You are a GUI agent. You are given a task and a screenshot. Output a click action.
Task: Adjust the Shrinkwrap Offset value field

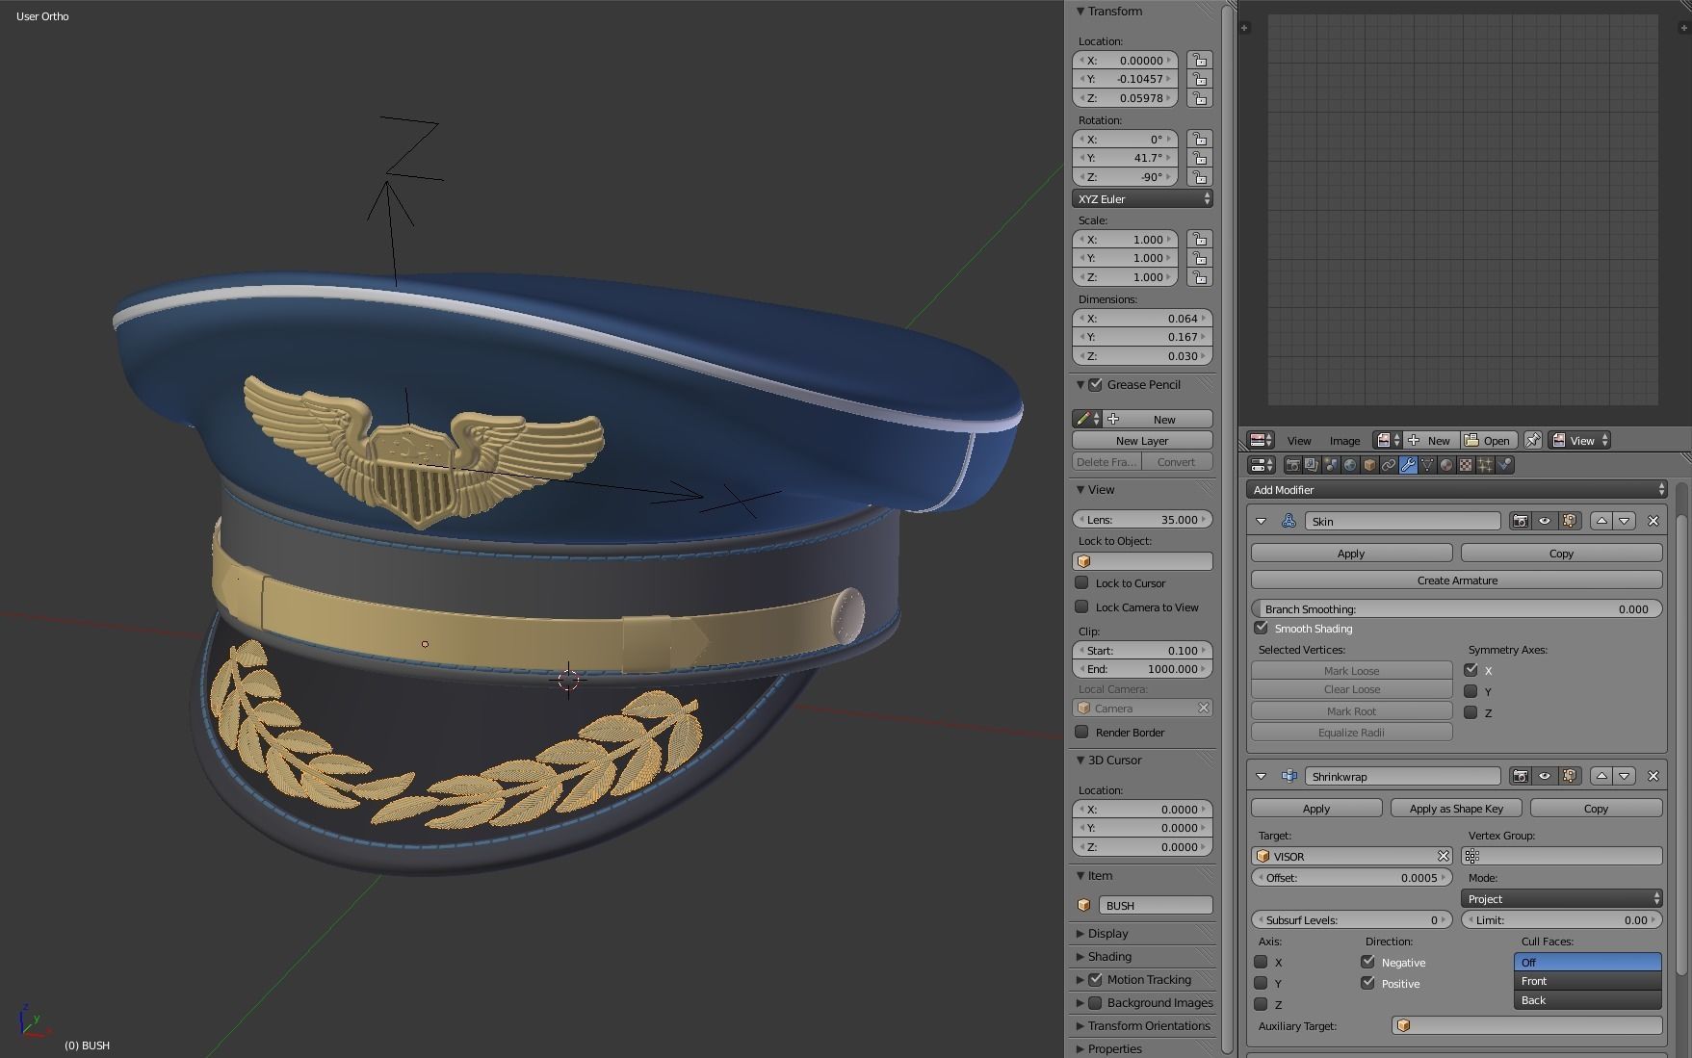point(1351,877)
